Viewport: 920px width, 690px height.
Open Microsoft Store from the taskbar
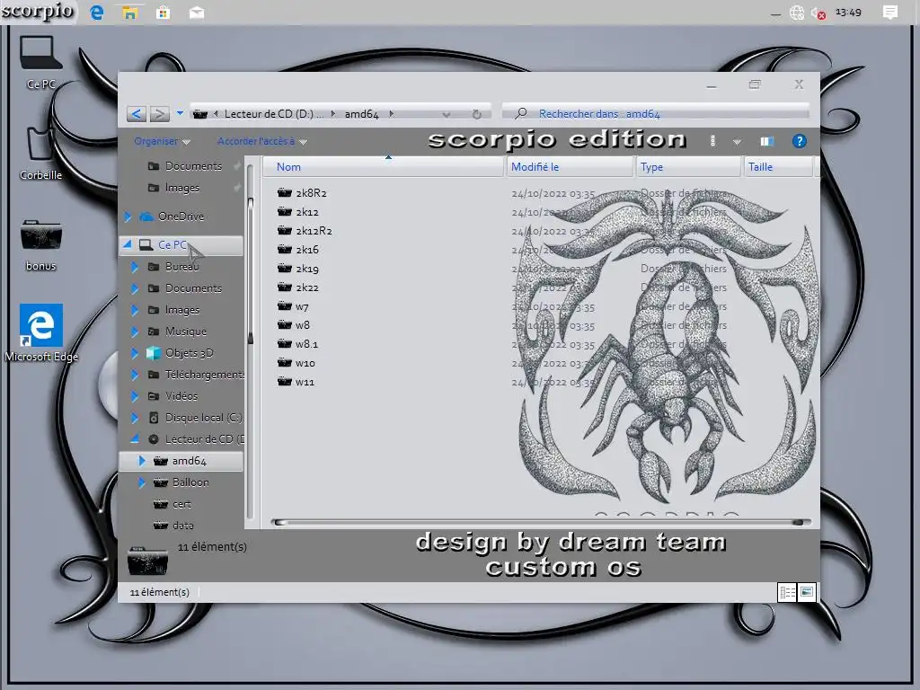point(164,13)
